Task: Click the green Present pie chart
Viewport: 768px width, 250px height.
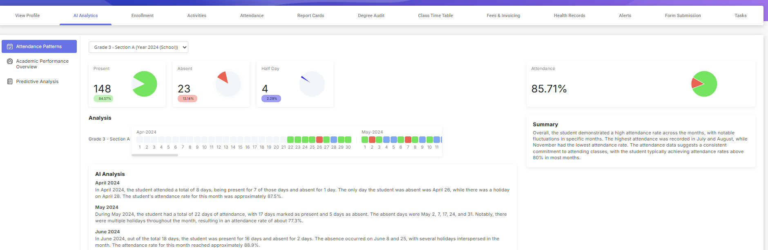Action: 145,84
